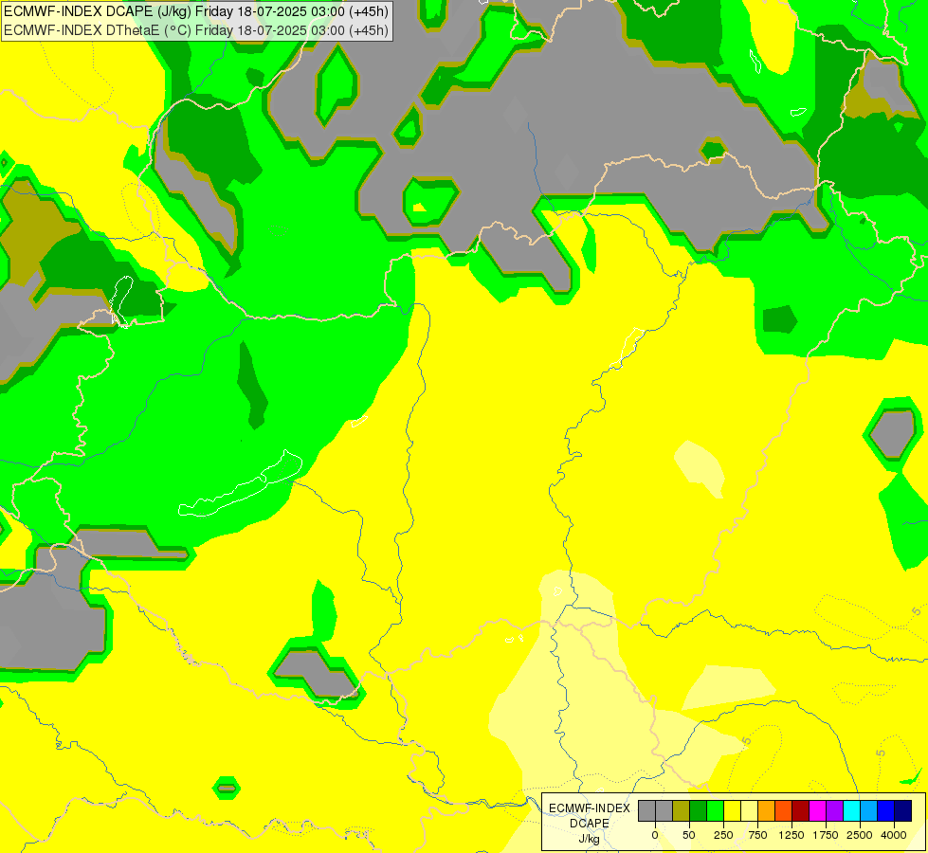Select the orange-red legend swatch before 1250
This screenshot has width=928, height=853.
click(784, 810)
